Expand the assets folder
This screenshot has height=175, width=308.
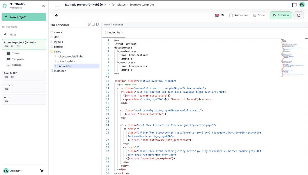(58, 32)
